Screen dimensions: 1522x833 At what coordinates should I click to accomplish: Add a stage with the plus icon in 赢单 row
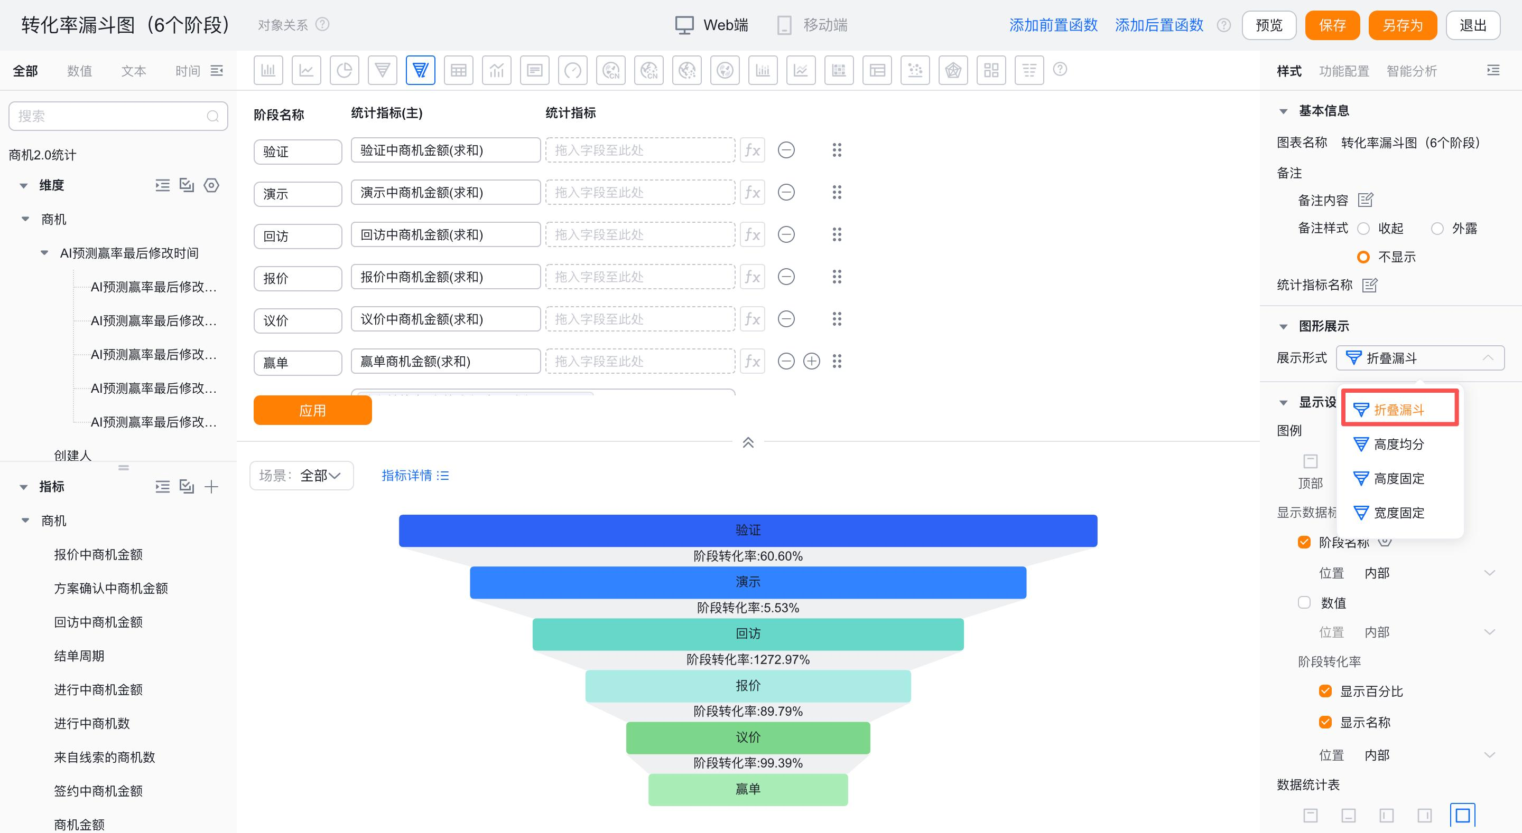coord(812,361)
